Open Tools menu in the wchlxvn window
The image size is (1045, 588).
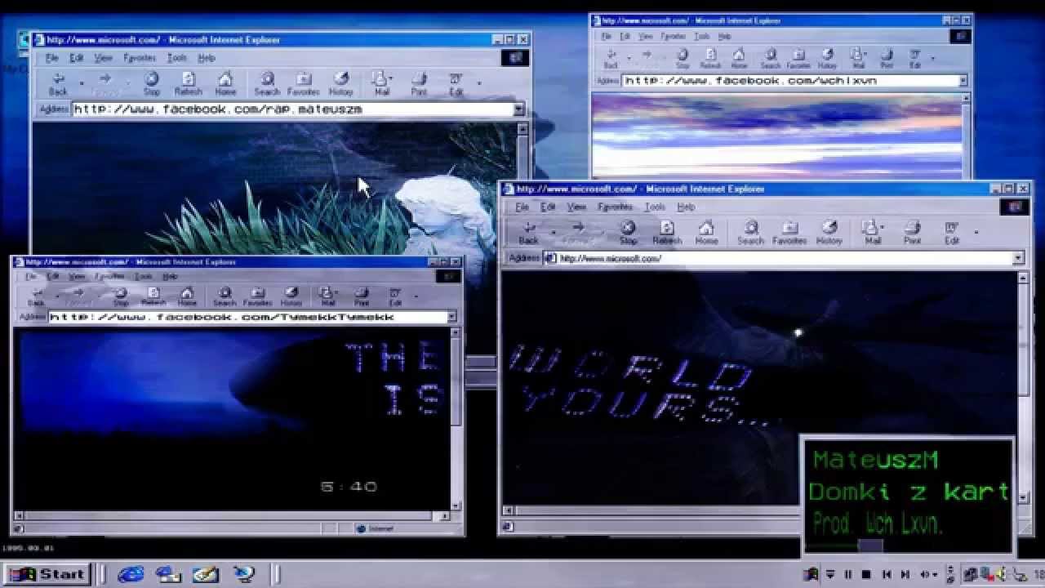click(x=701, y=37)
